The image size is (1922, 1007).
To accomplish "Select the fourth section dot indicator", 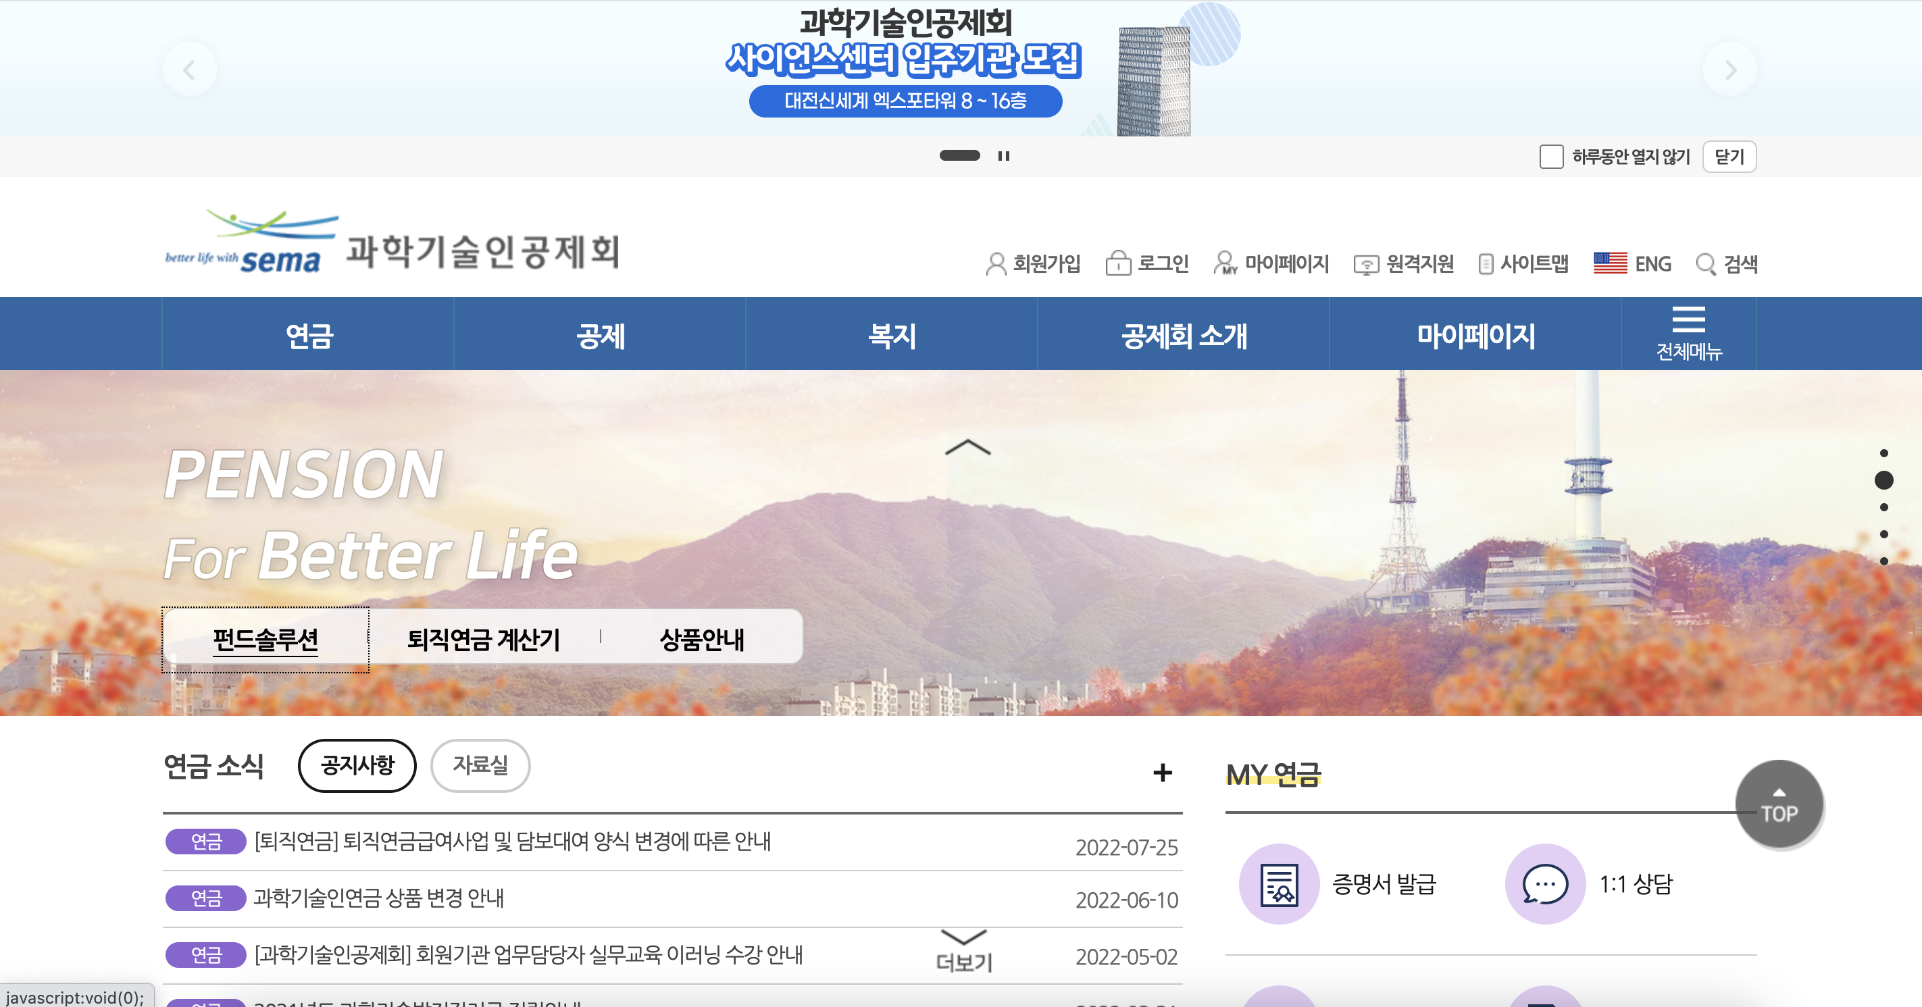I will click(x=1884, y=534).
